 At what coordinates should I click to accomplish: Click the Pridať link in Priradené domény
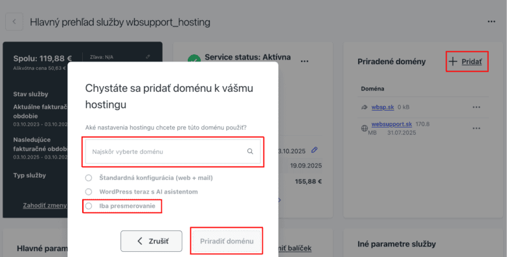[471, 61]
